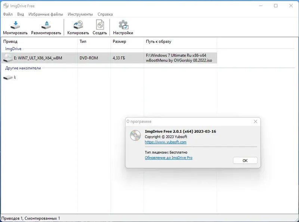This screenshot has width=299, height=222.
Task: Click the Создать image creation icon
Action: point(100,25)
